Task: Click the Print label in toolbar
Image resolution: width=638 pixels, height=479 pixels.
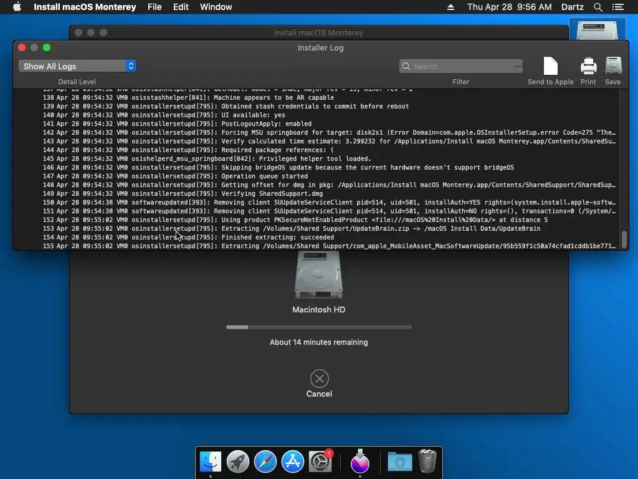Action: [588, 82]
